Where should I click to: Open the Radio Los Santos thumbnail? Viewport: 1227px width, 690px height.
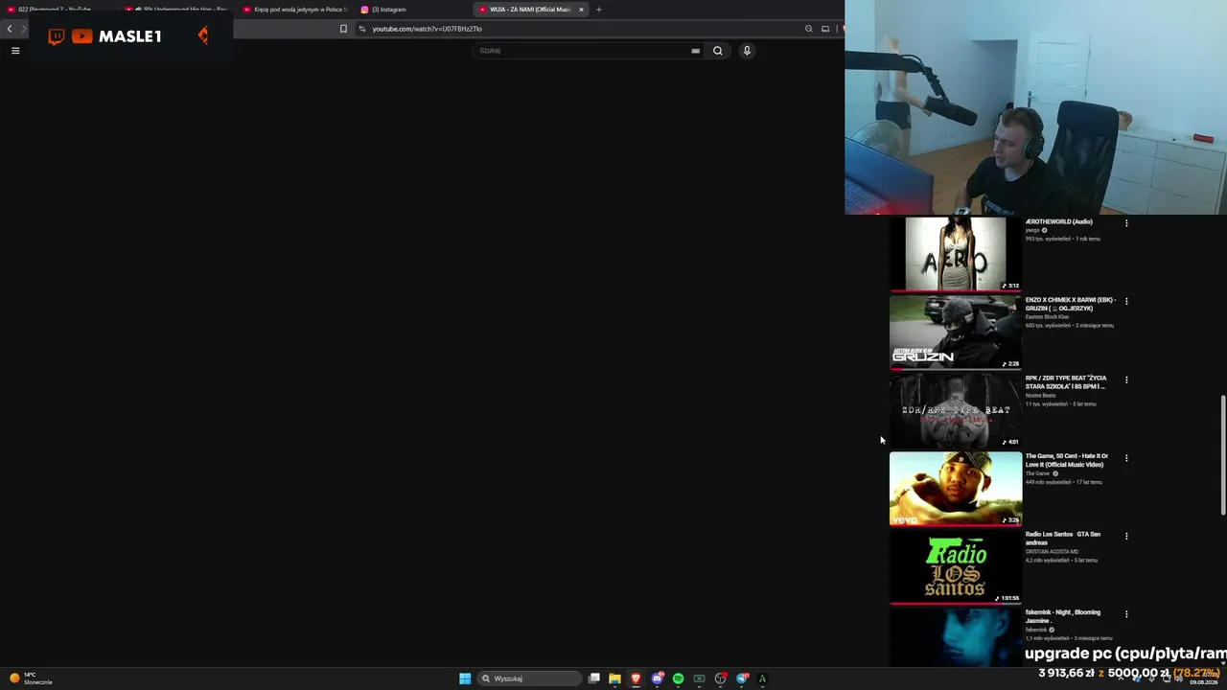[x=956, y=567]
